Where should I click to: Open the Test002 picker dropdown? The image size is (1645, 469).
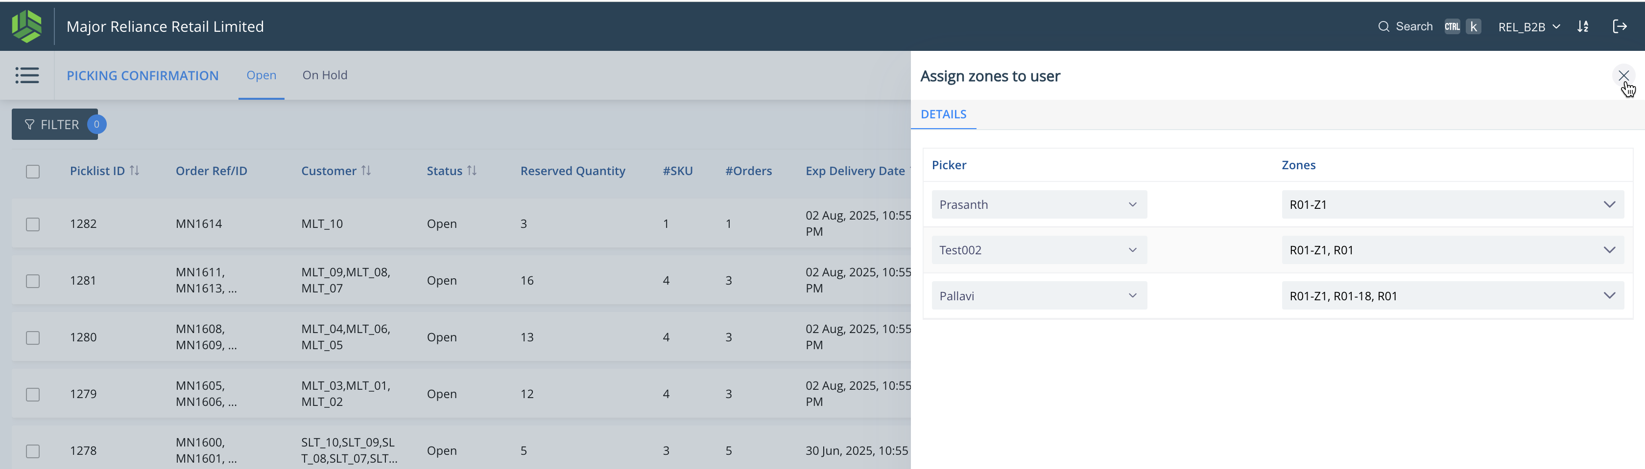pyautogui.click(x=1039, y=250)
